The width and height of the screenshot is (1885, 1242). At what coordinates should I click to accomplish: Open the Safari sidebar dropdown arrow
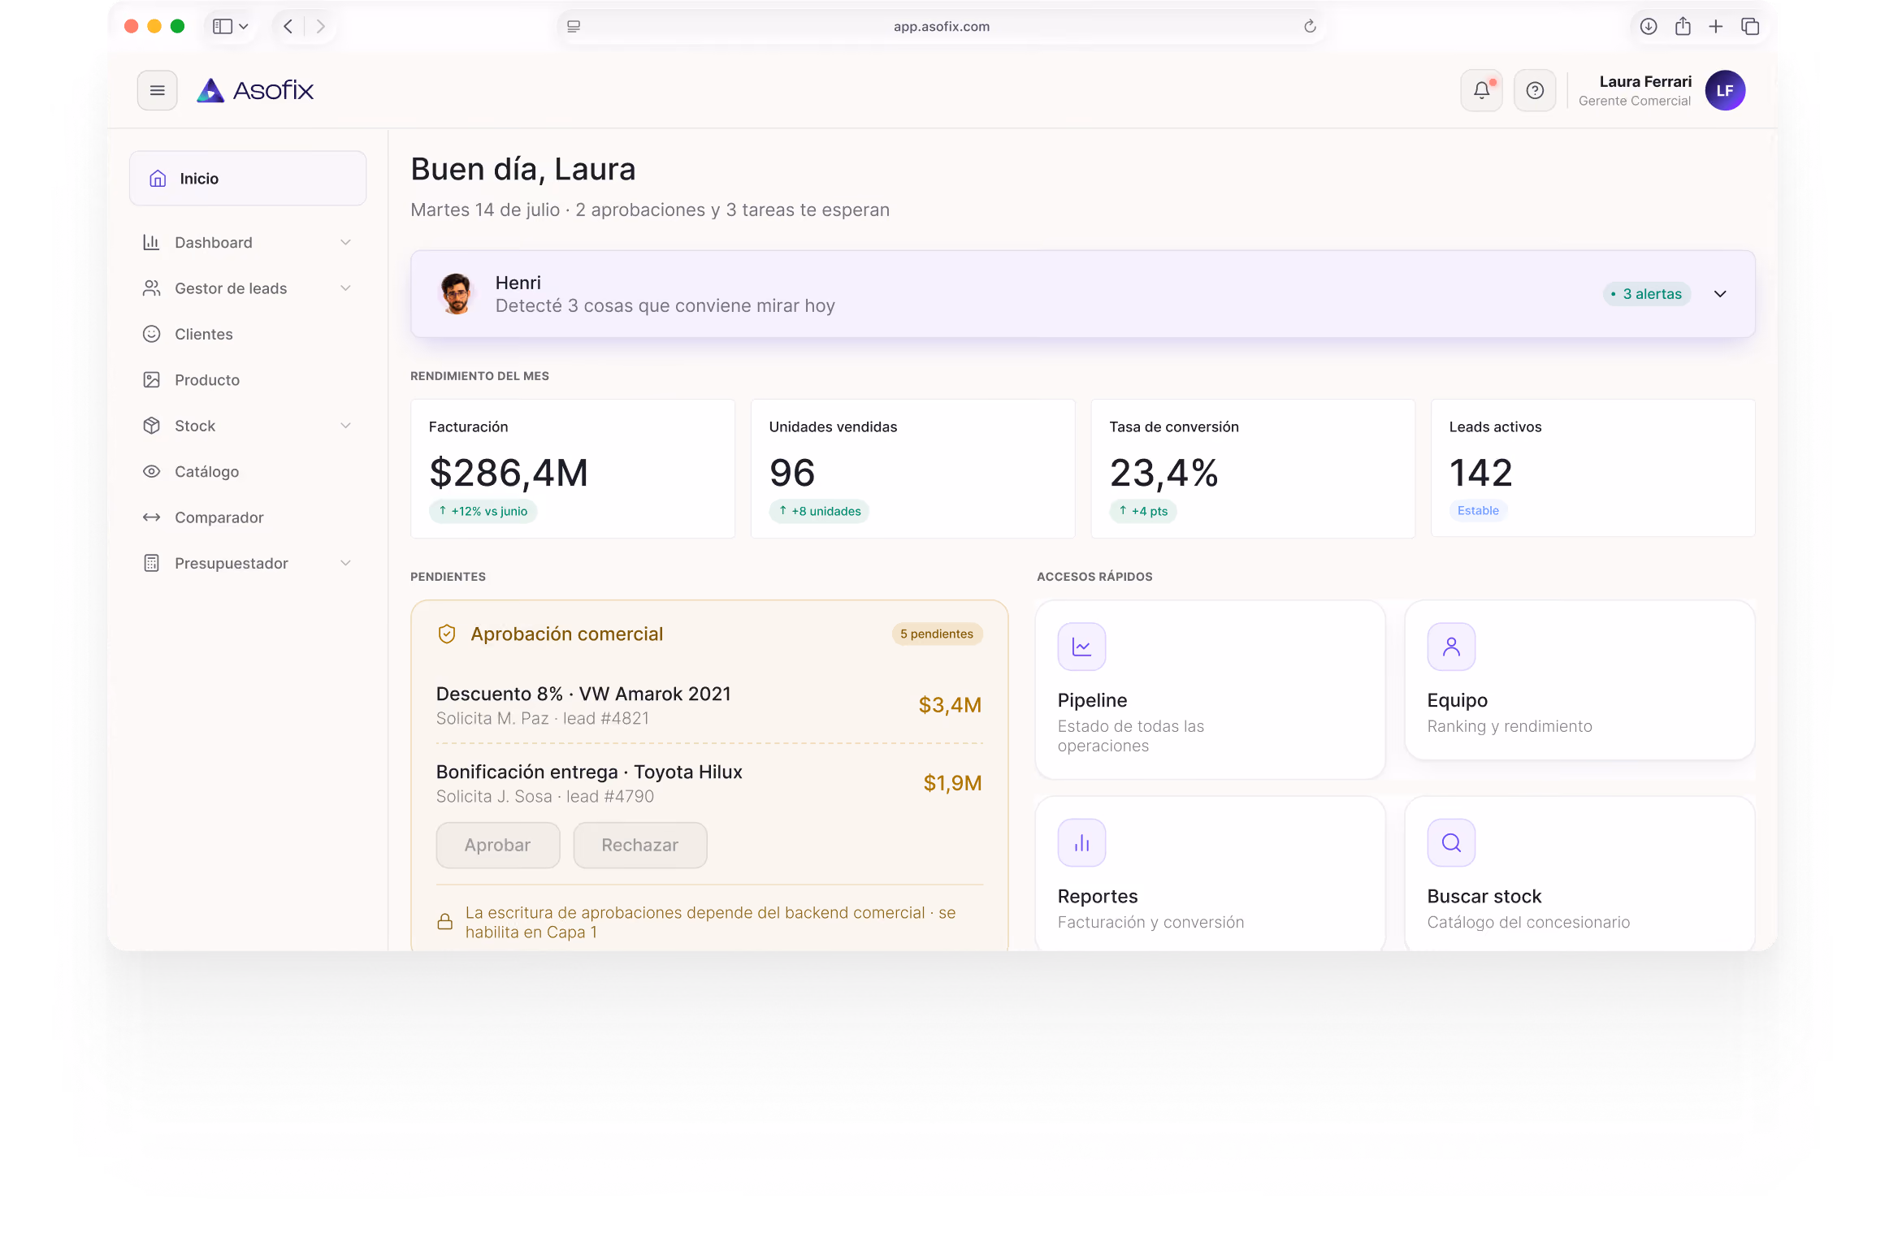243,27
